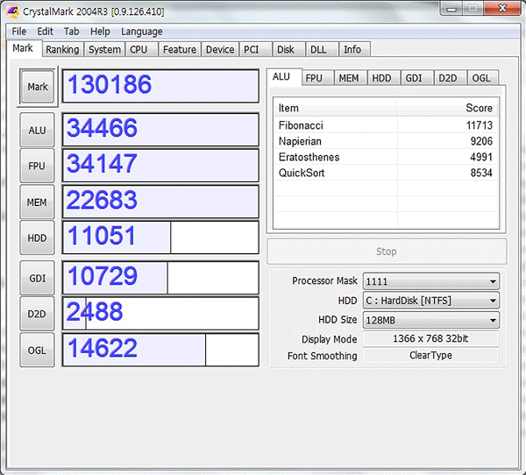Switch to the Feature tab

(x=180, y=49)
